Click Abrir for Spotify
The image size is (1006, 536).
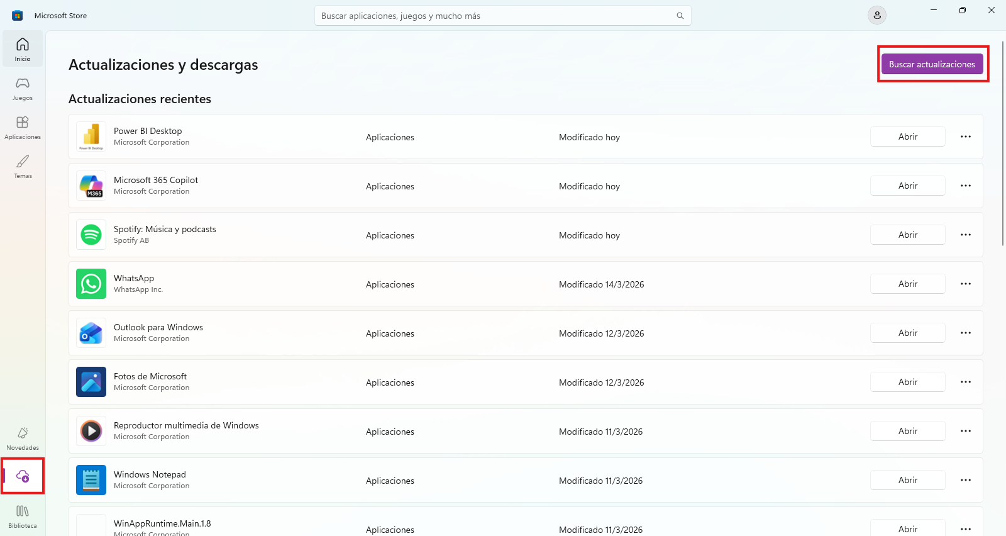click(x=908, y=235)
